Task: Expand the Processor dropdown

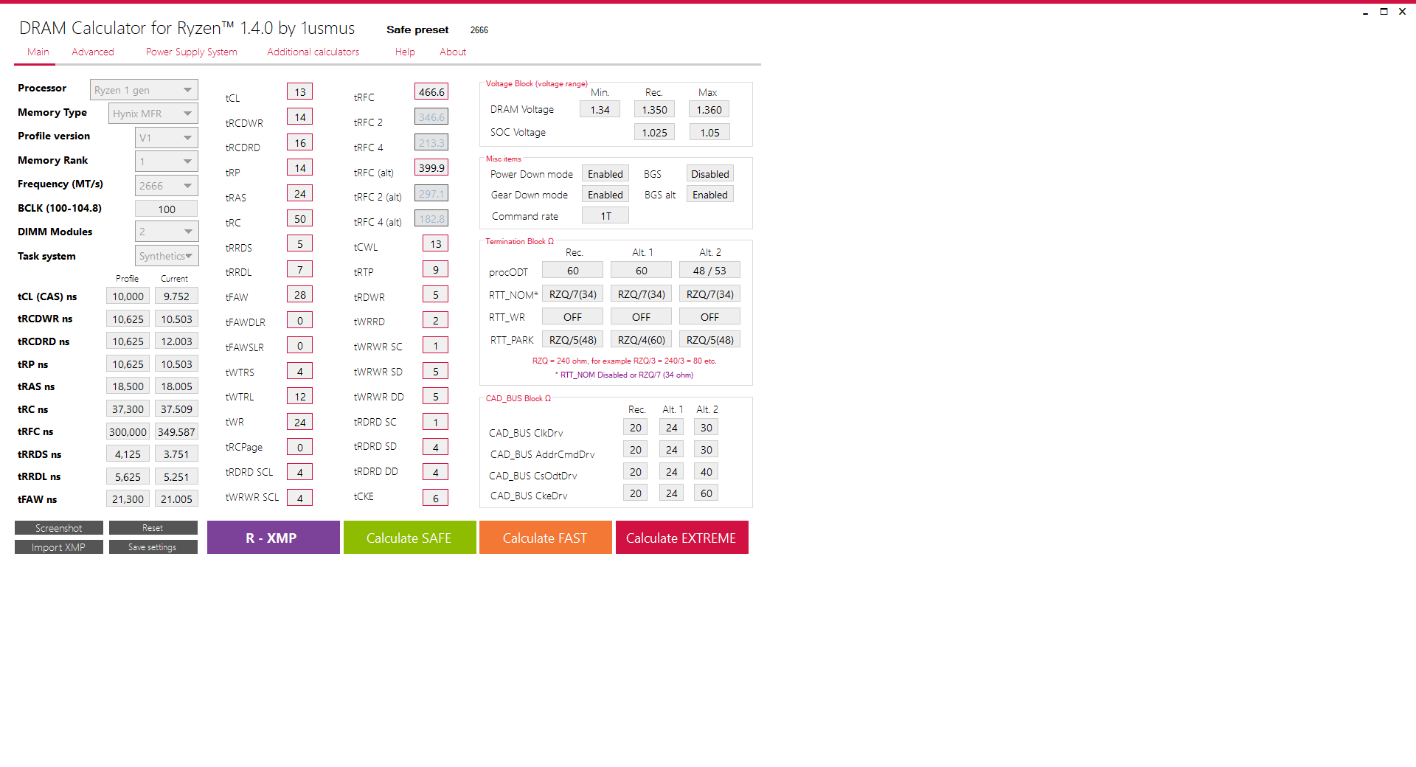Action: click(x=145, y=90)
